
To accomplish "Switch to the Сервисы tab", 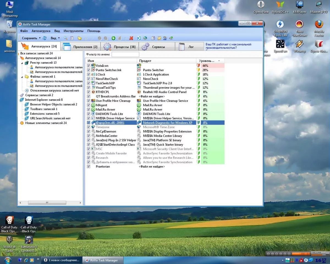I will pyautogui.click(x=157, y=47).
